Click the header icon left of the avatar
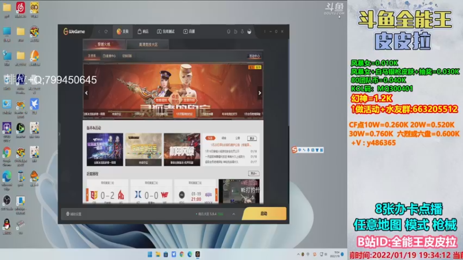The height and width of the screenshot is (260, 463). tap(242, 32)
